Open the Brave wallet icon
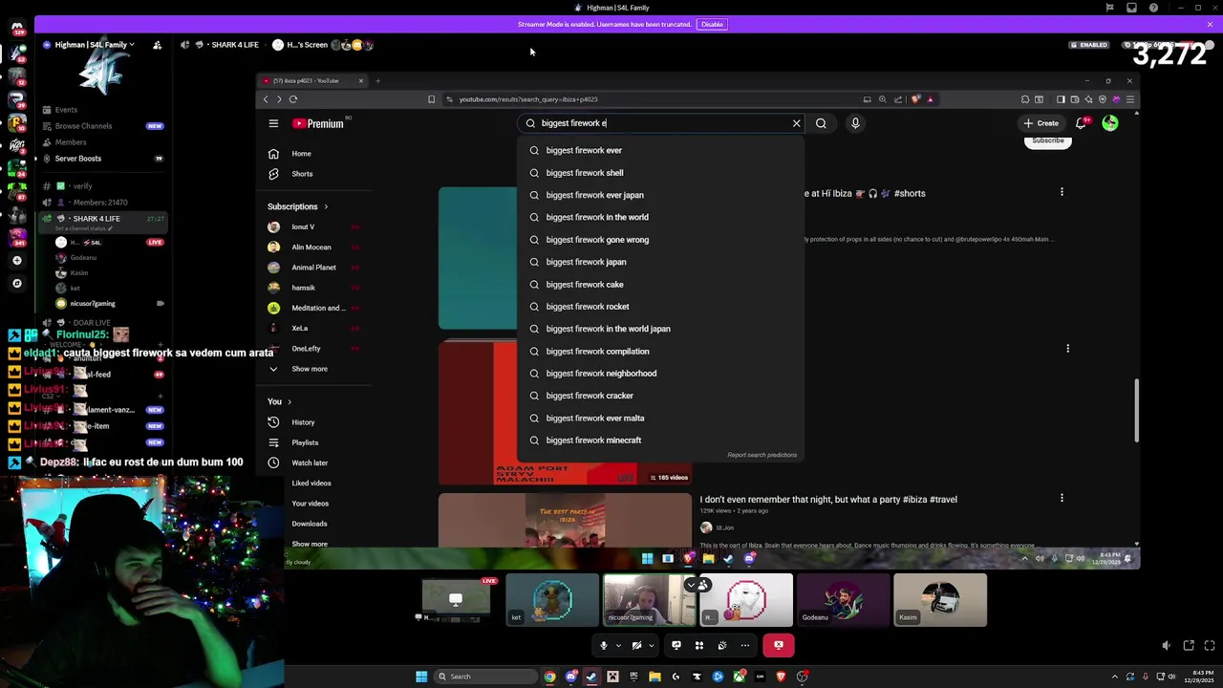Viewport: 1223px width, 688px height. 1074,99
